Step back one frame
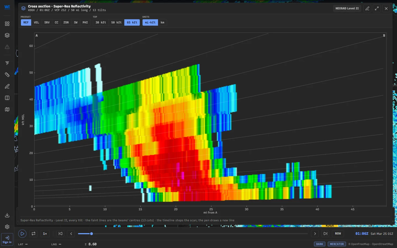The image size is (397, 248). [x=71, y=234]
